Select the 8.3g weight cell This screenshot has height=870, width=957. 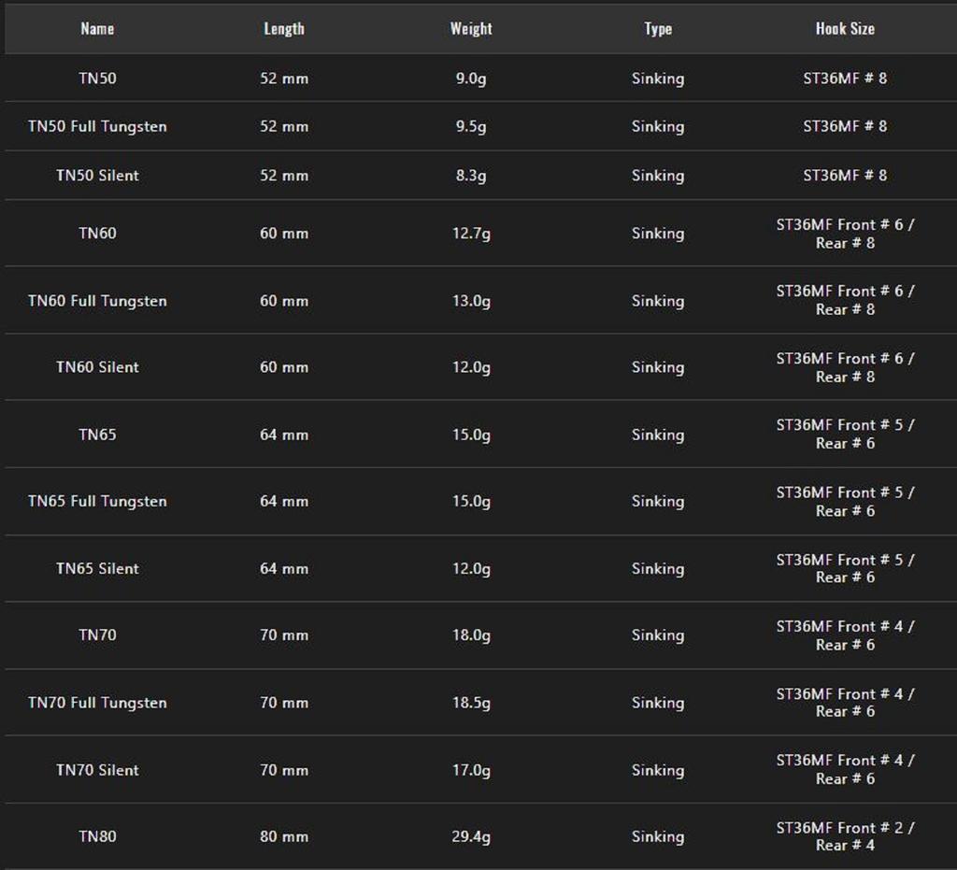[471, 176]
